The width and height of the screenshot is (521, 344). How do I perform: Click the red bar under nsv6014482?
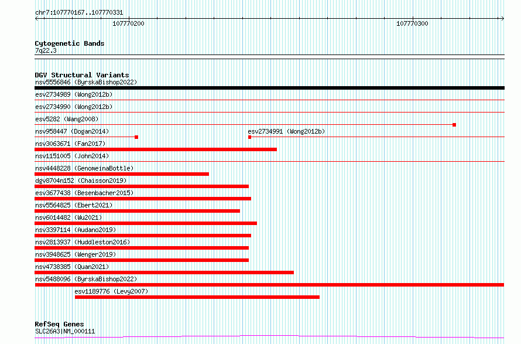[x=146, y=223]
